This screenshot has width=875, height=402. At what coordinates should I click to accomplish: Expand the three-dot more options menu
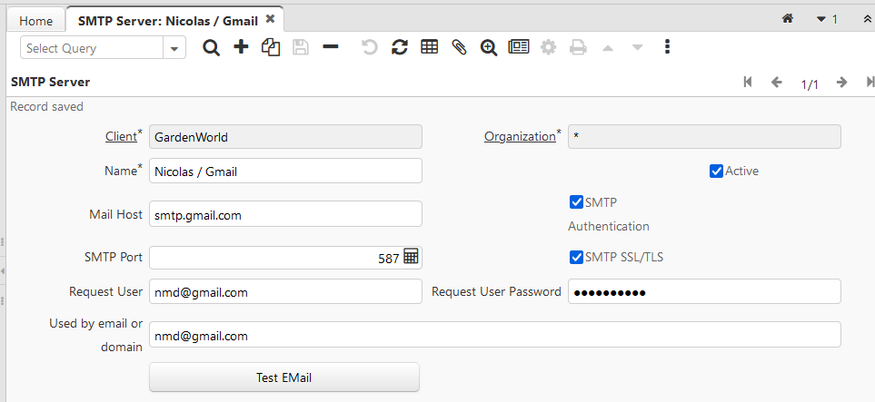pos(667,47)
